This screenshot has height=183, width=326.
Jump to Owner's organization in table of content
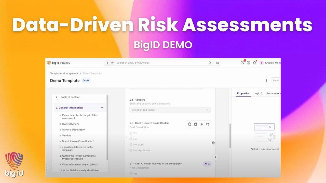pos(72,130)
